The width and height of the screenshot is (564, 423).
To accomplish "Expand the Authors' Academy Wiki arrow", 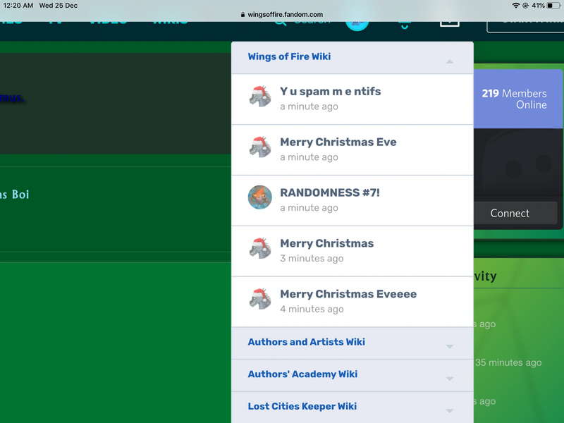I will [449, 379].
